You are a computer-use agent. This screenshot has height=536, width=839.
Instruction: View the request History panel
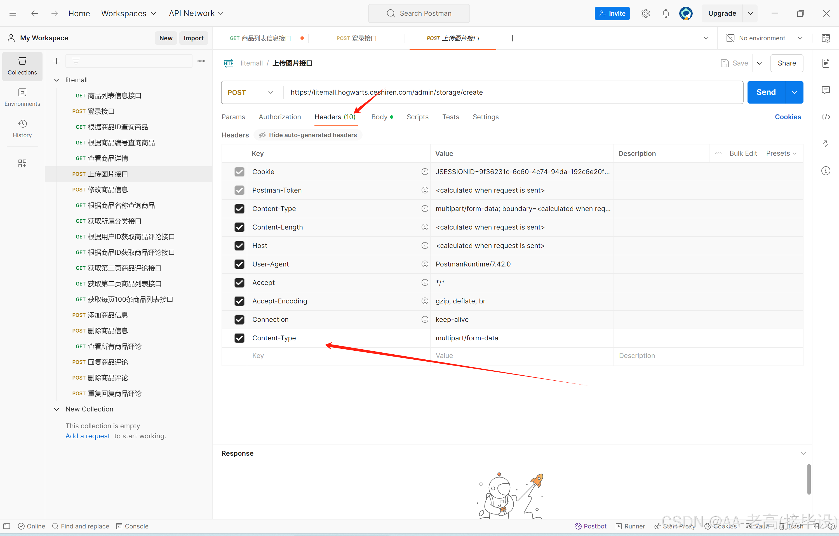coord(22,128)
